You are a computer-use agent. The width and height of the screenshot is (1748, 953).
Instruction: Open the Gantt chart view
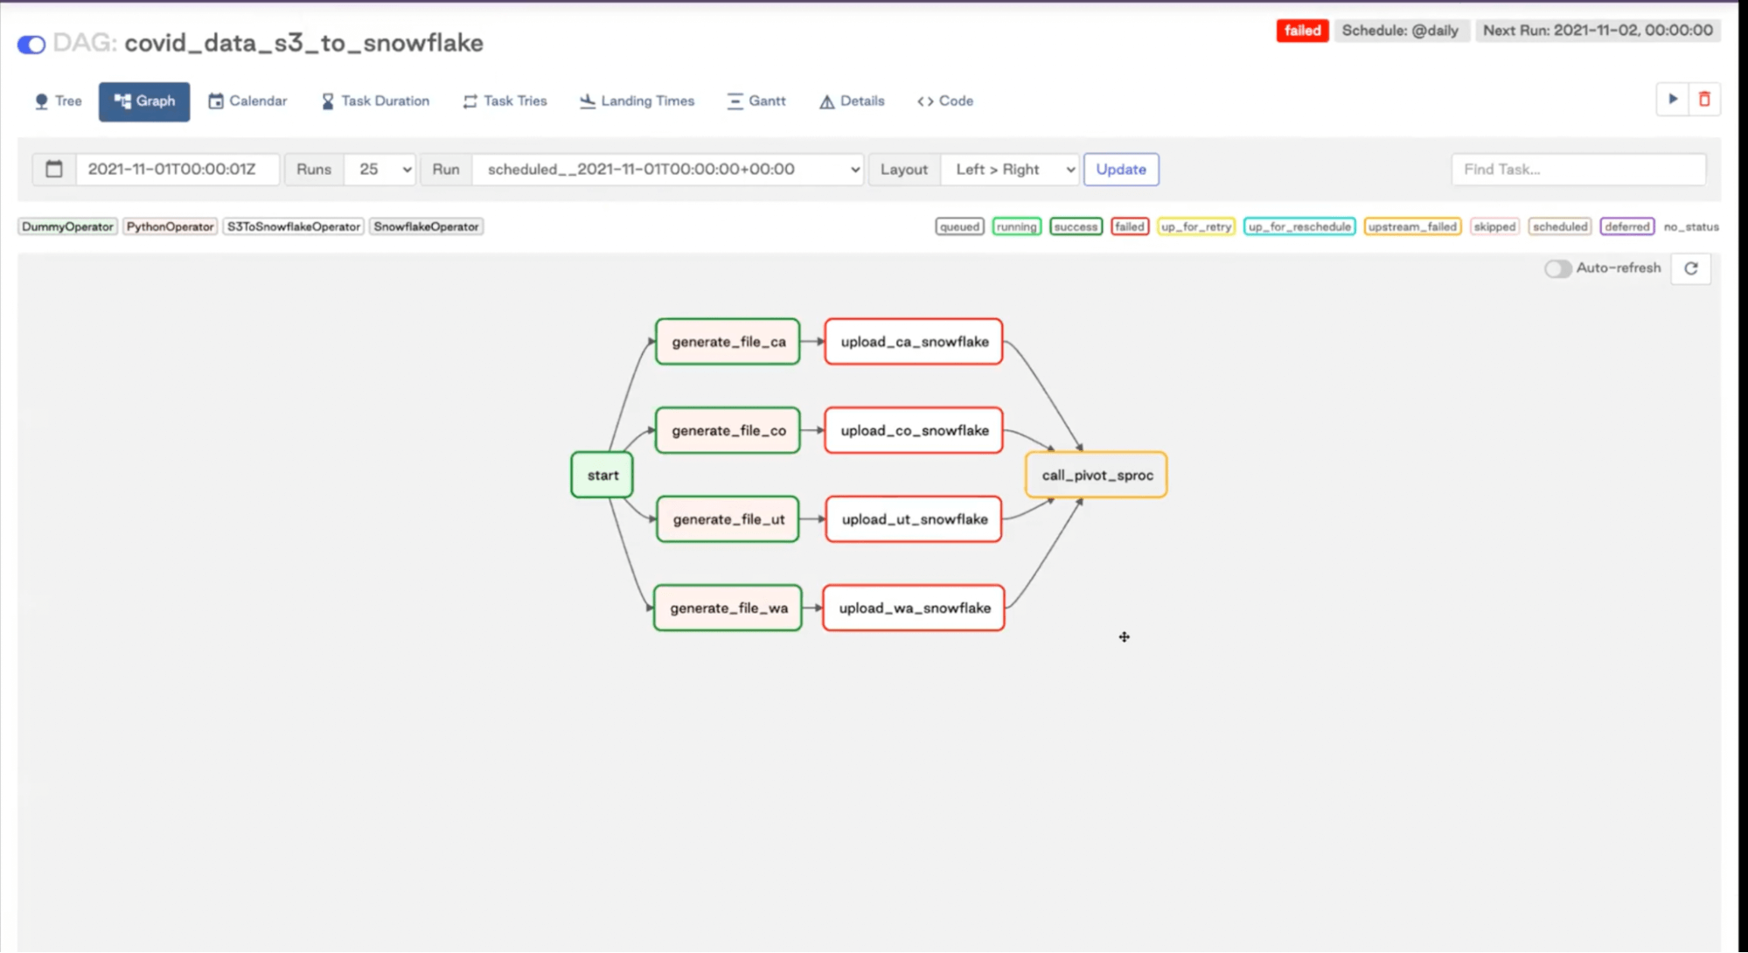[x=756, y=101]
